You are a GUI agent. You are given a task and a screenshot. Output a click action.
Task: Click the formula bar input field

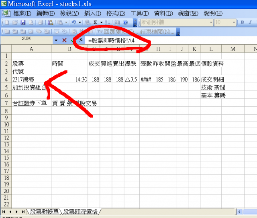(171, 40)
